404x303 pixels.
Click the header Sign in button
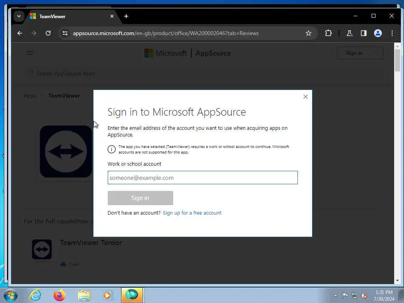pos(354,53)
